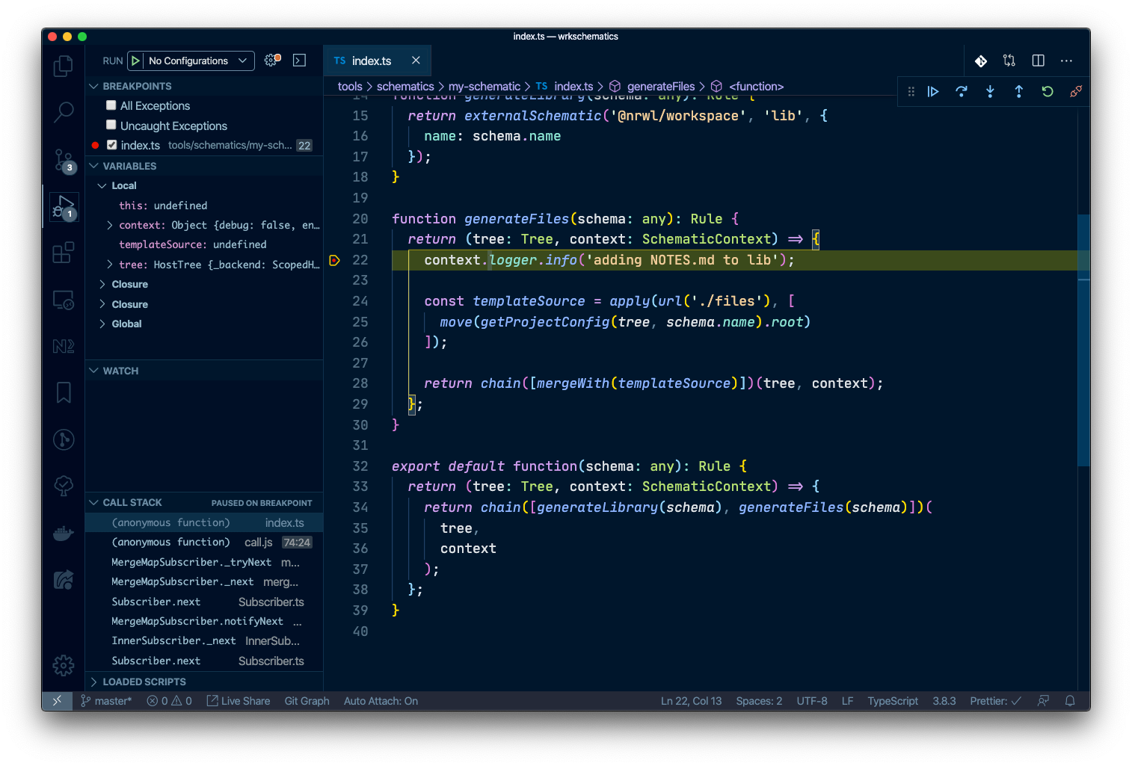Select the index.ts editor tab
Image resolution: width=1132 pixels, height=766 pixels.
(372, 61)
